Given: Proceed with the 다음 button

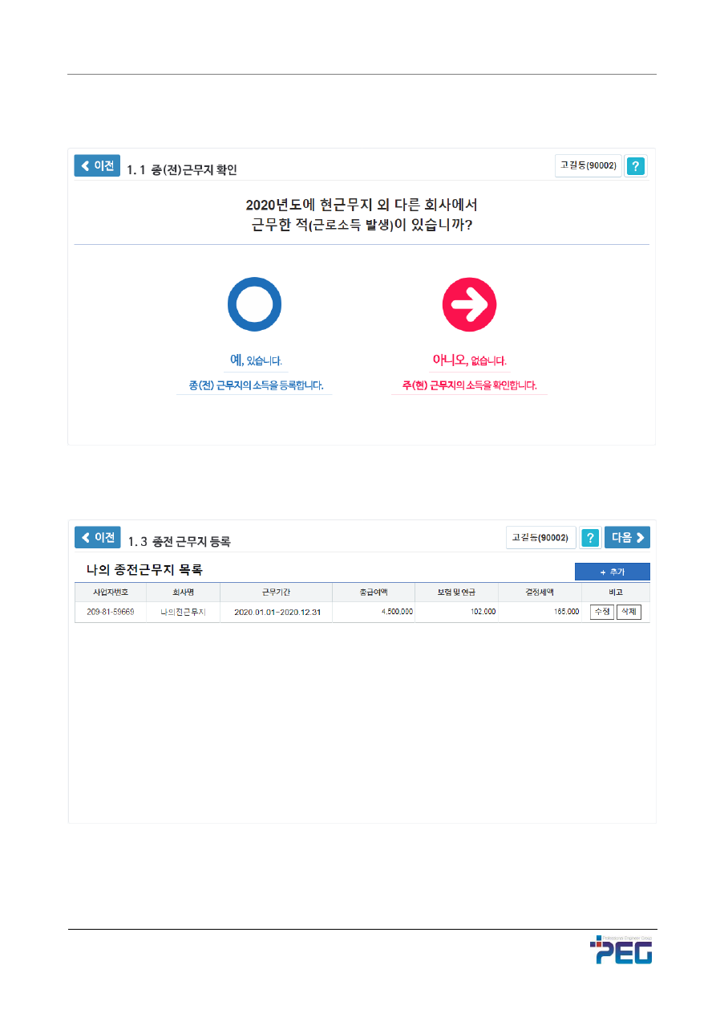Looking at the screenshot, I should 627,537.
